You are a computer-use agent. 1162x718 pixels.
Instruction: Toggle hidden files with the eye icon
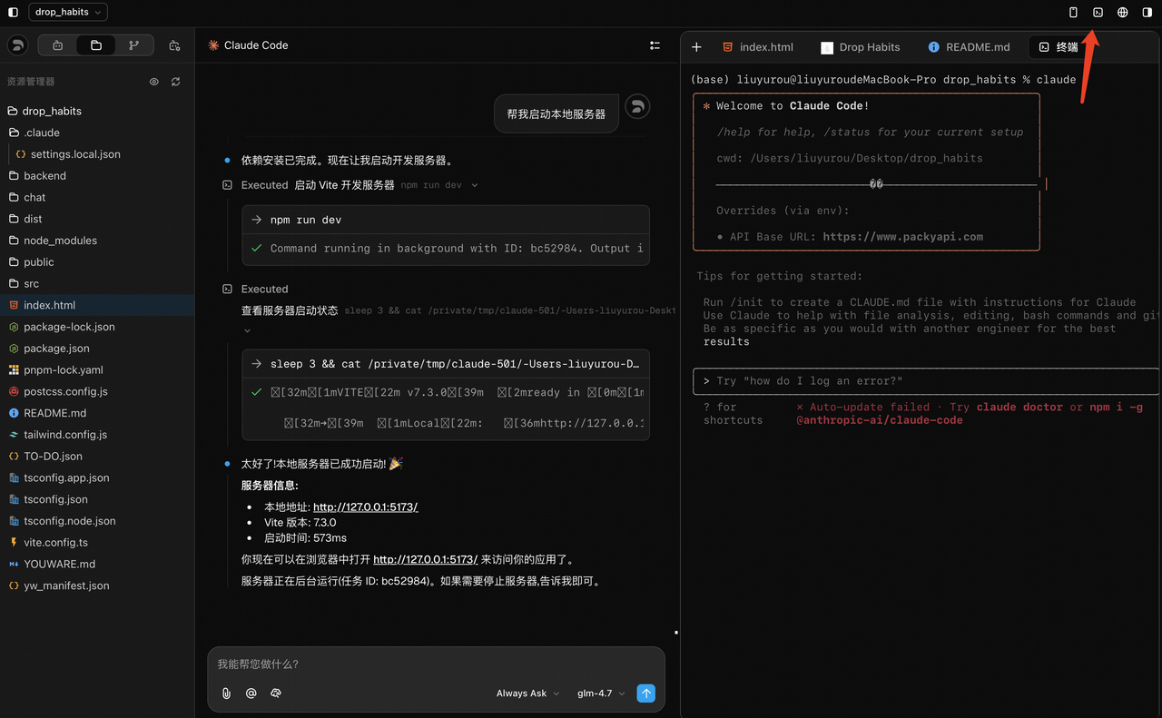click(154, 82)
